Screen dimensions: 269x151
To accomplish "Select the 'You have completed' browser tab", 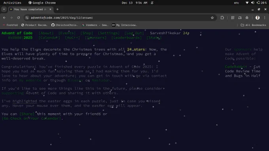I will click(30, 9).
